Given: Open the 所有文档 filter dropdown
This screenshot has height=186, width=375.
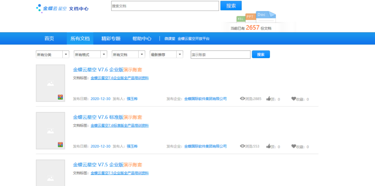Looking at the screenshot, I should coord(128,54).
